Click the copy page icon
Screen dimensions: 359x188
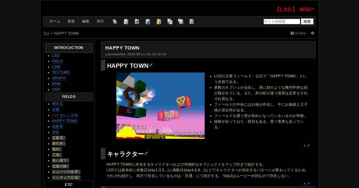click(x=170, y=21)
